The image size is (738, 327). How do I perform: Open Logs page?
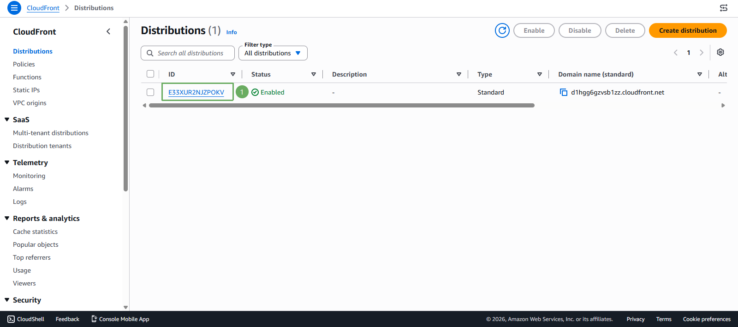point(20,202)
